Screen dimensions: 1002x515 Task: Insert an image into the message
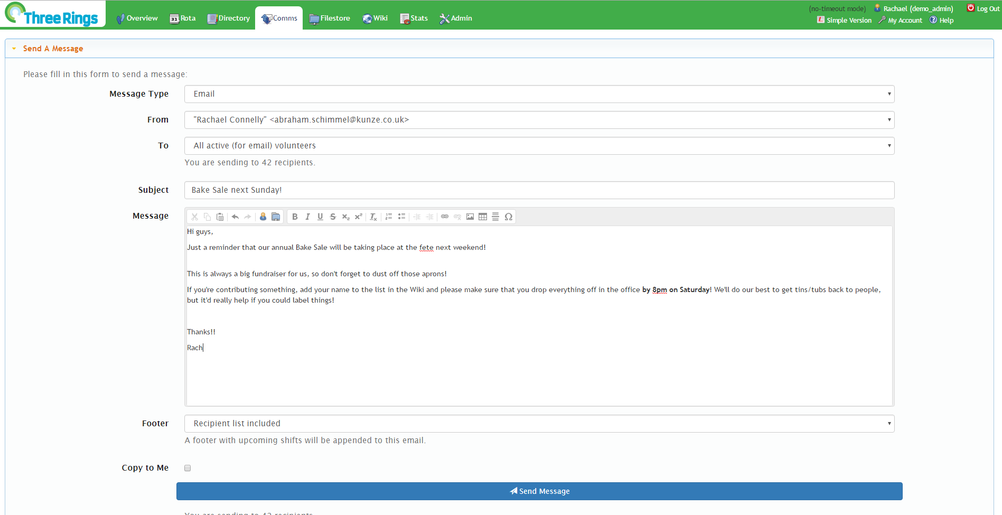click(470, 217)
